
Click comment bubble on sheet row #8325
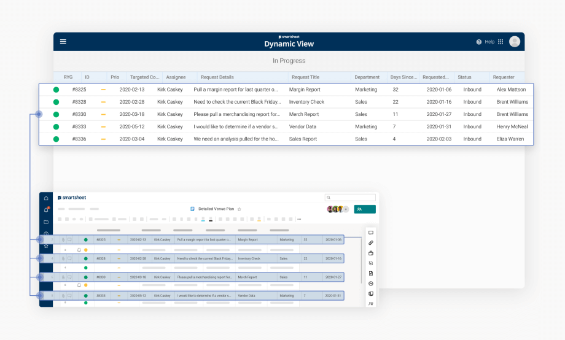(69, 239)
